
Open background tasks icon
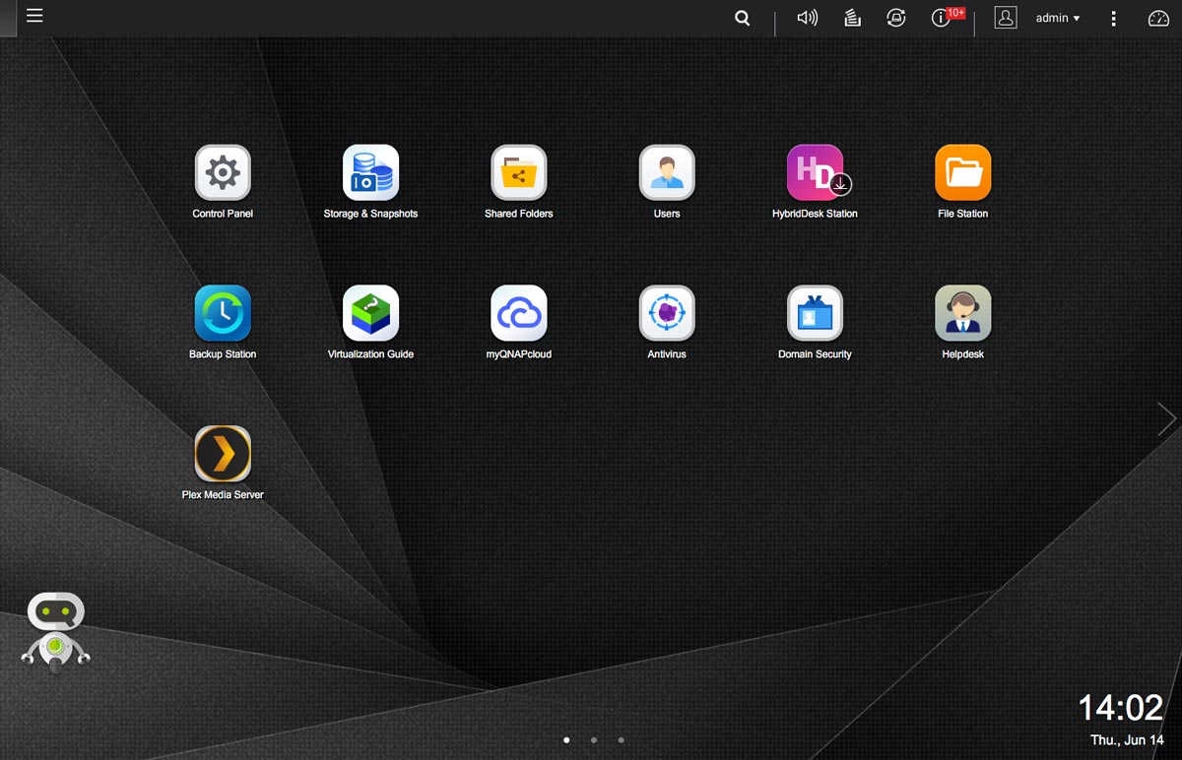tap(853, 18)
